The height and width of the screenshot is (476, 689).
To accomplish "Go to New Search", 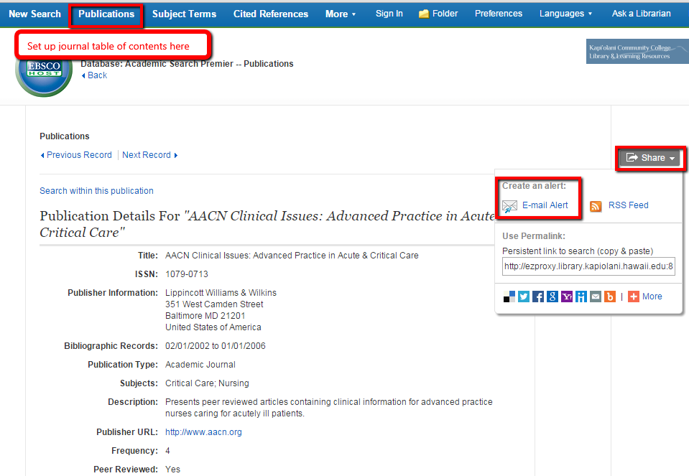I will click(x=34, y=14).
